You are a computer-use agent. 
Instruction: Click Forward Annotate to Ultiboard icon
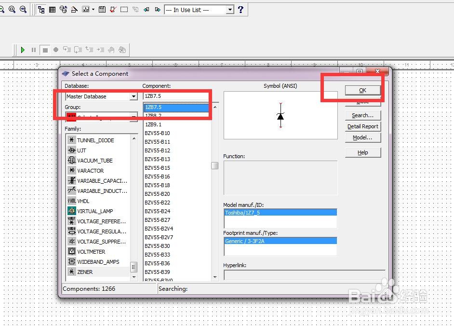coord(158,10)
